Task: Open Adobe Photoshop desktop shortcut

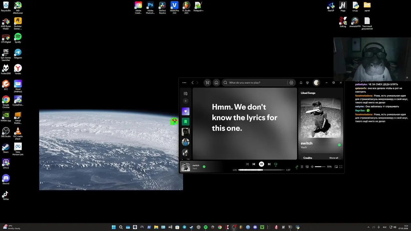Action: click(x=150, y=8)
